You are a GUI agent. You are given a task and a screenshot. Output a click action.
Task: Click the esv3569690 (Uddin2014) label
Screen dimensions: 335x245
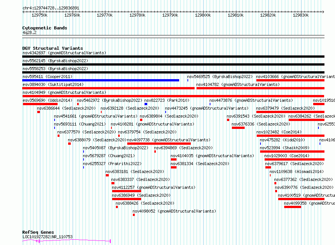tap(47, 100)
